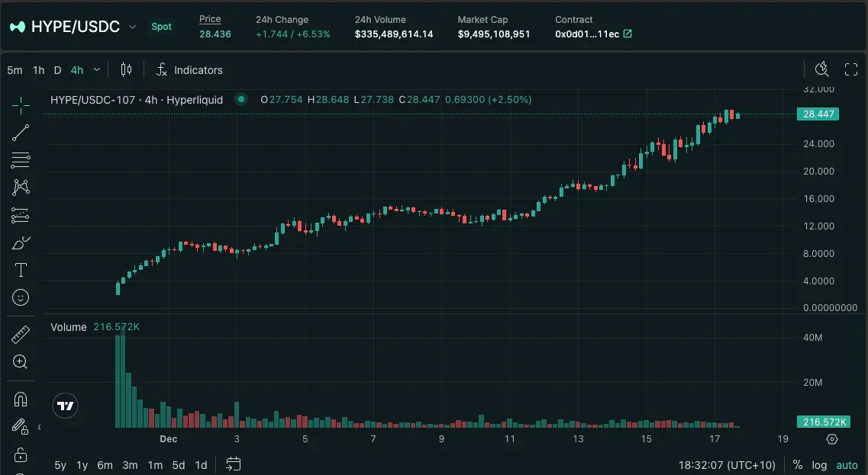Image resolution: width=868 pixels, height=475 pixels.
Task: Set chart range to 3m
Action: [x=130, y=465]
